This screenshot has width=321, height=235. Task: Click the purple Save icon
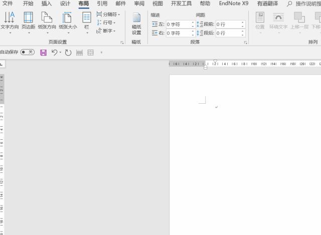[x=43, y=52]
